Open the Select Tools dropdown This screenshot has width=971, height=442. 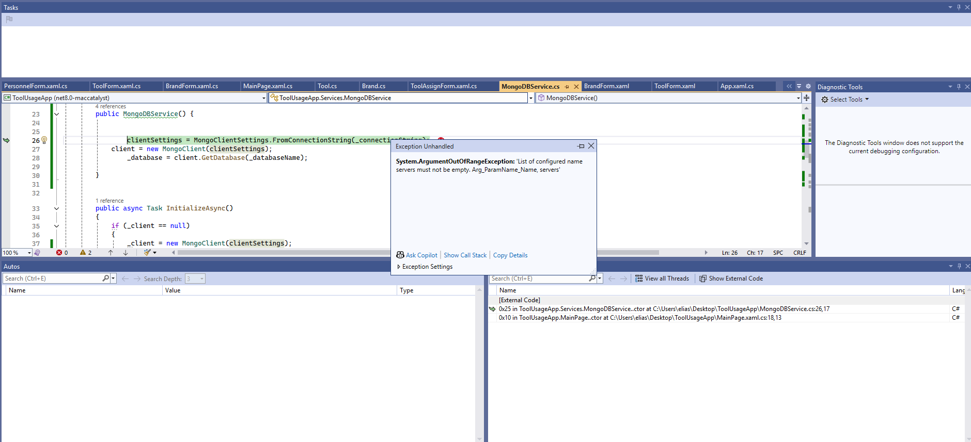coord(845,100)
